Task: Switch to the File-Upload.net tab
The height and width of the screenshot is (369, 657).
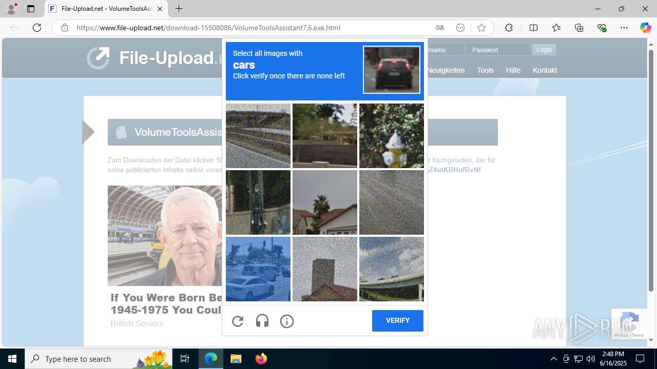Action: coord(106,9)
